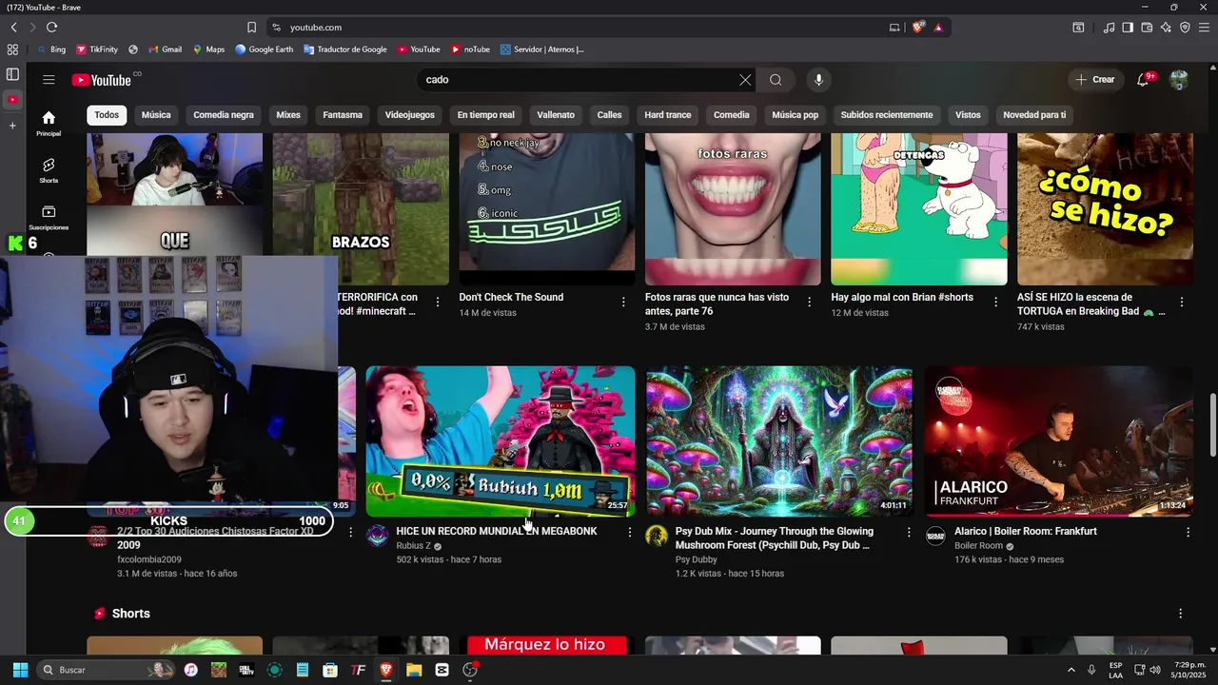Open options for Hay algo mal con Brian

(x=995, y=302)
